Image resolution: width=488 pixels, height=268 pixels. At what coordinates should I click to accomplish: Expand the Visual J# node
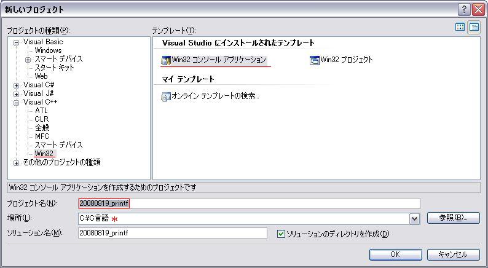click(x=16, y=94)
